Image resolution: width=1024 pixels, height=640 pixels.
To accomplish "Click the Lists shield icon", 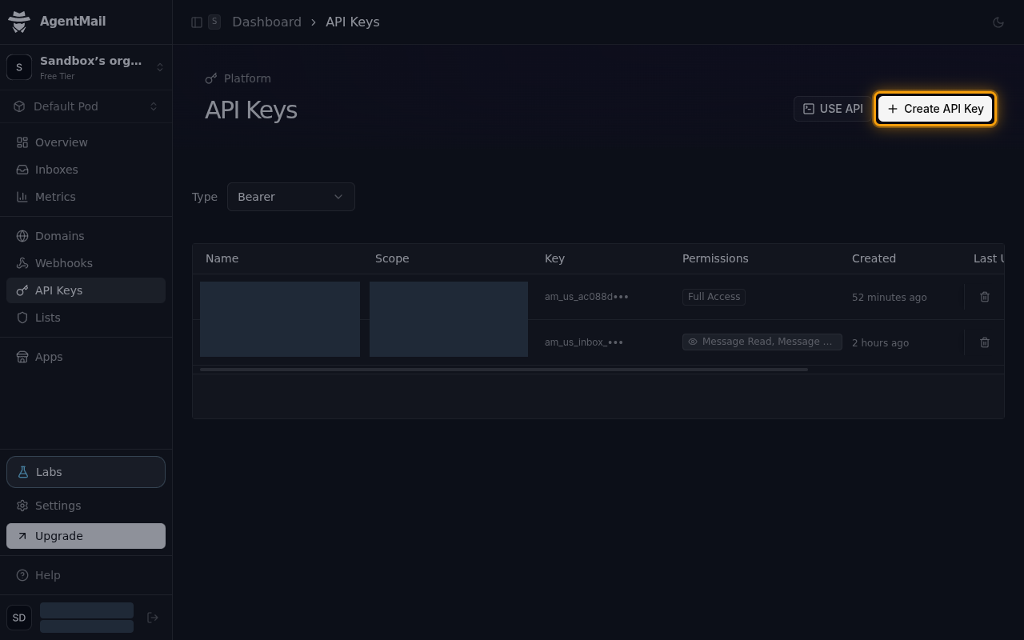I will [x=22, y=318].
